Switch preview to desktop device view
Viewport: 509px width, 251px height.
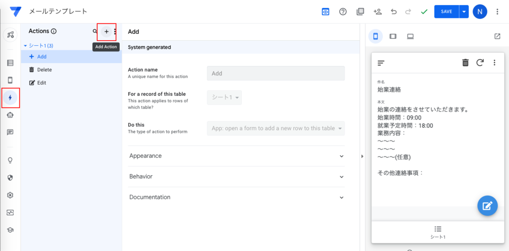click(x=410, y=36)
